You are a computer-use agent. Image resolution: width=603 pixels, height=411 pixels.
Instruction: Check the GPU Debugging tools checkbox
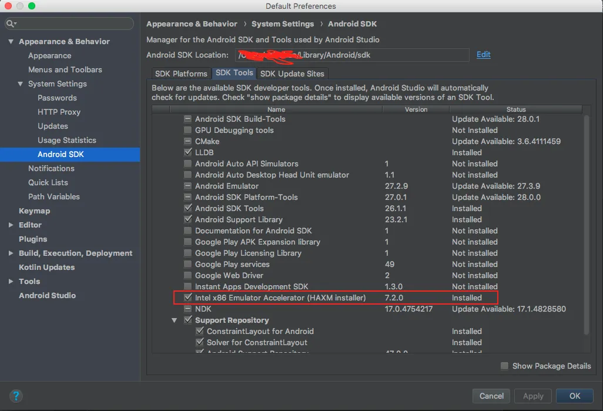pos(187,130)
